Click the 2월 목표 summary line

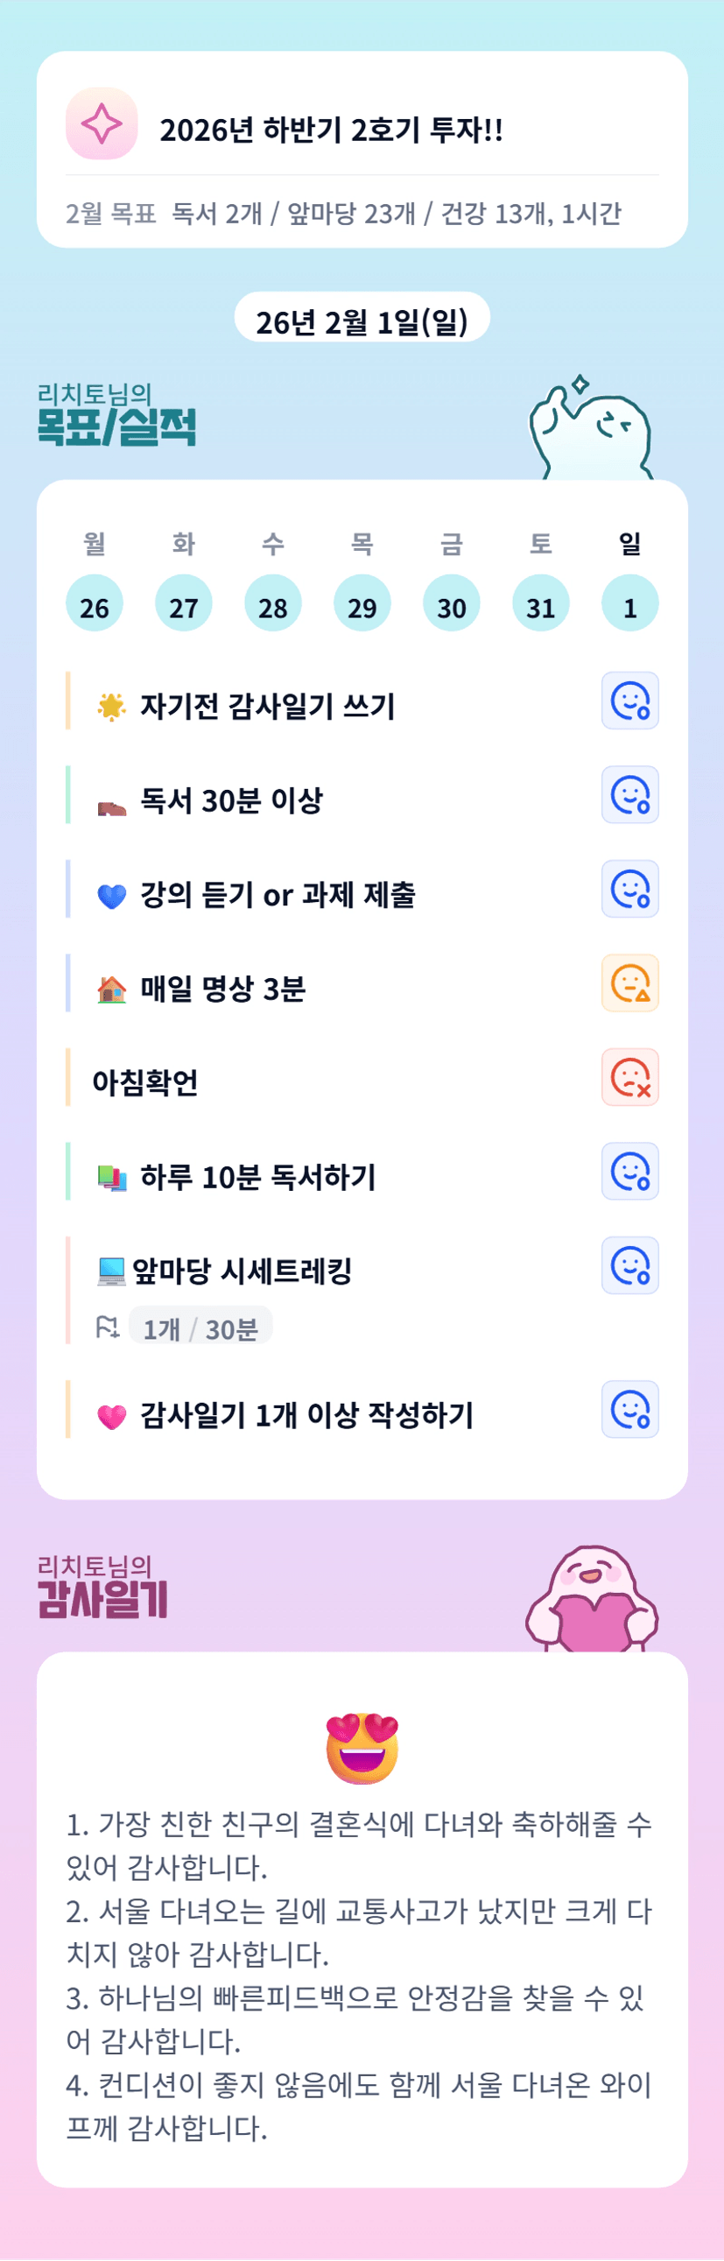tap(343, 214)
